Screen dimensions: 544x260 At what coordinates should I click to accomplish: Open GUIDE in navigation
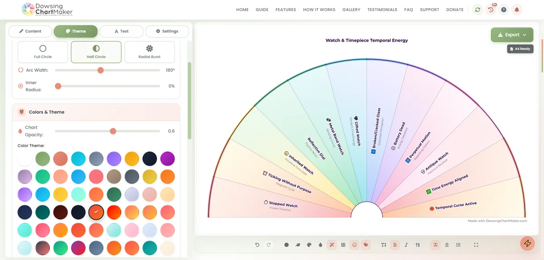[262, 10]
